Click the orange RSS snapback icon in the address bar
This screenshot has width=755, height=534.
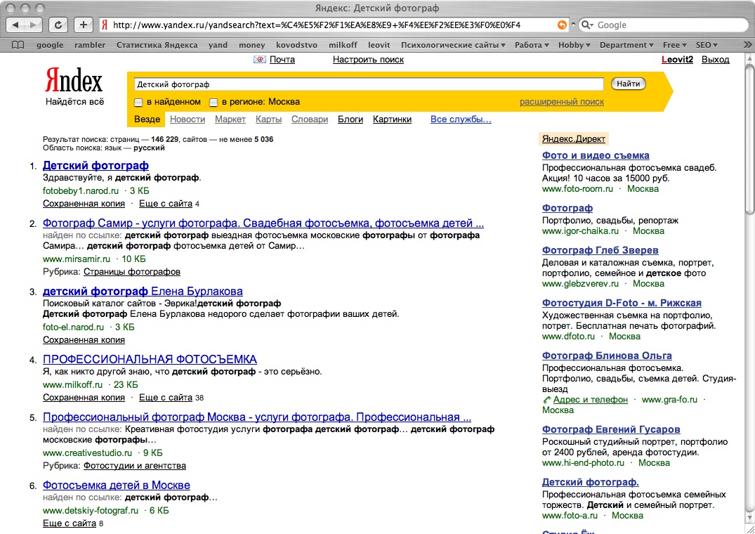click(561, 25)
